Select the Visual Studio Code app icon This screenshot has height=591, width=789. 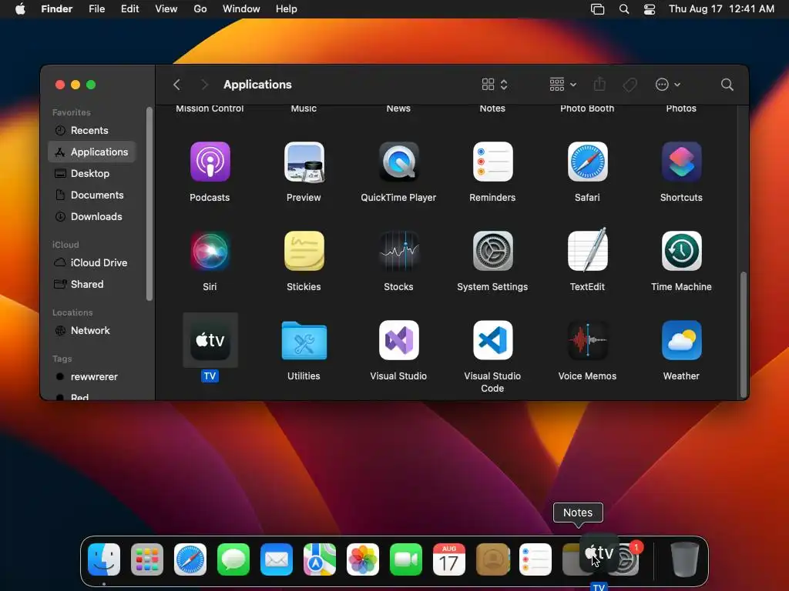point(492,340)
